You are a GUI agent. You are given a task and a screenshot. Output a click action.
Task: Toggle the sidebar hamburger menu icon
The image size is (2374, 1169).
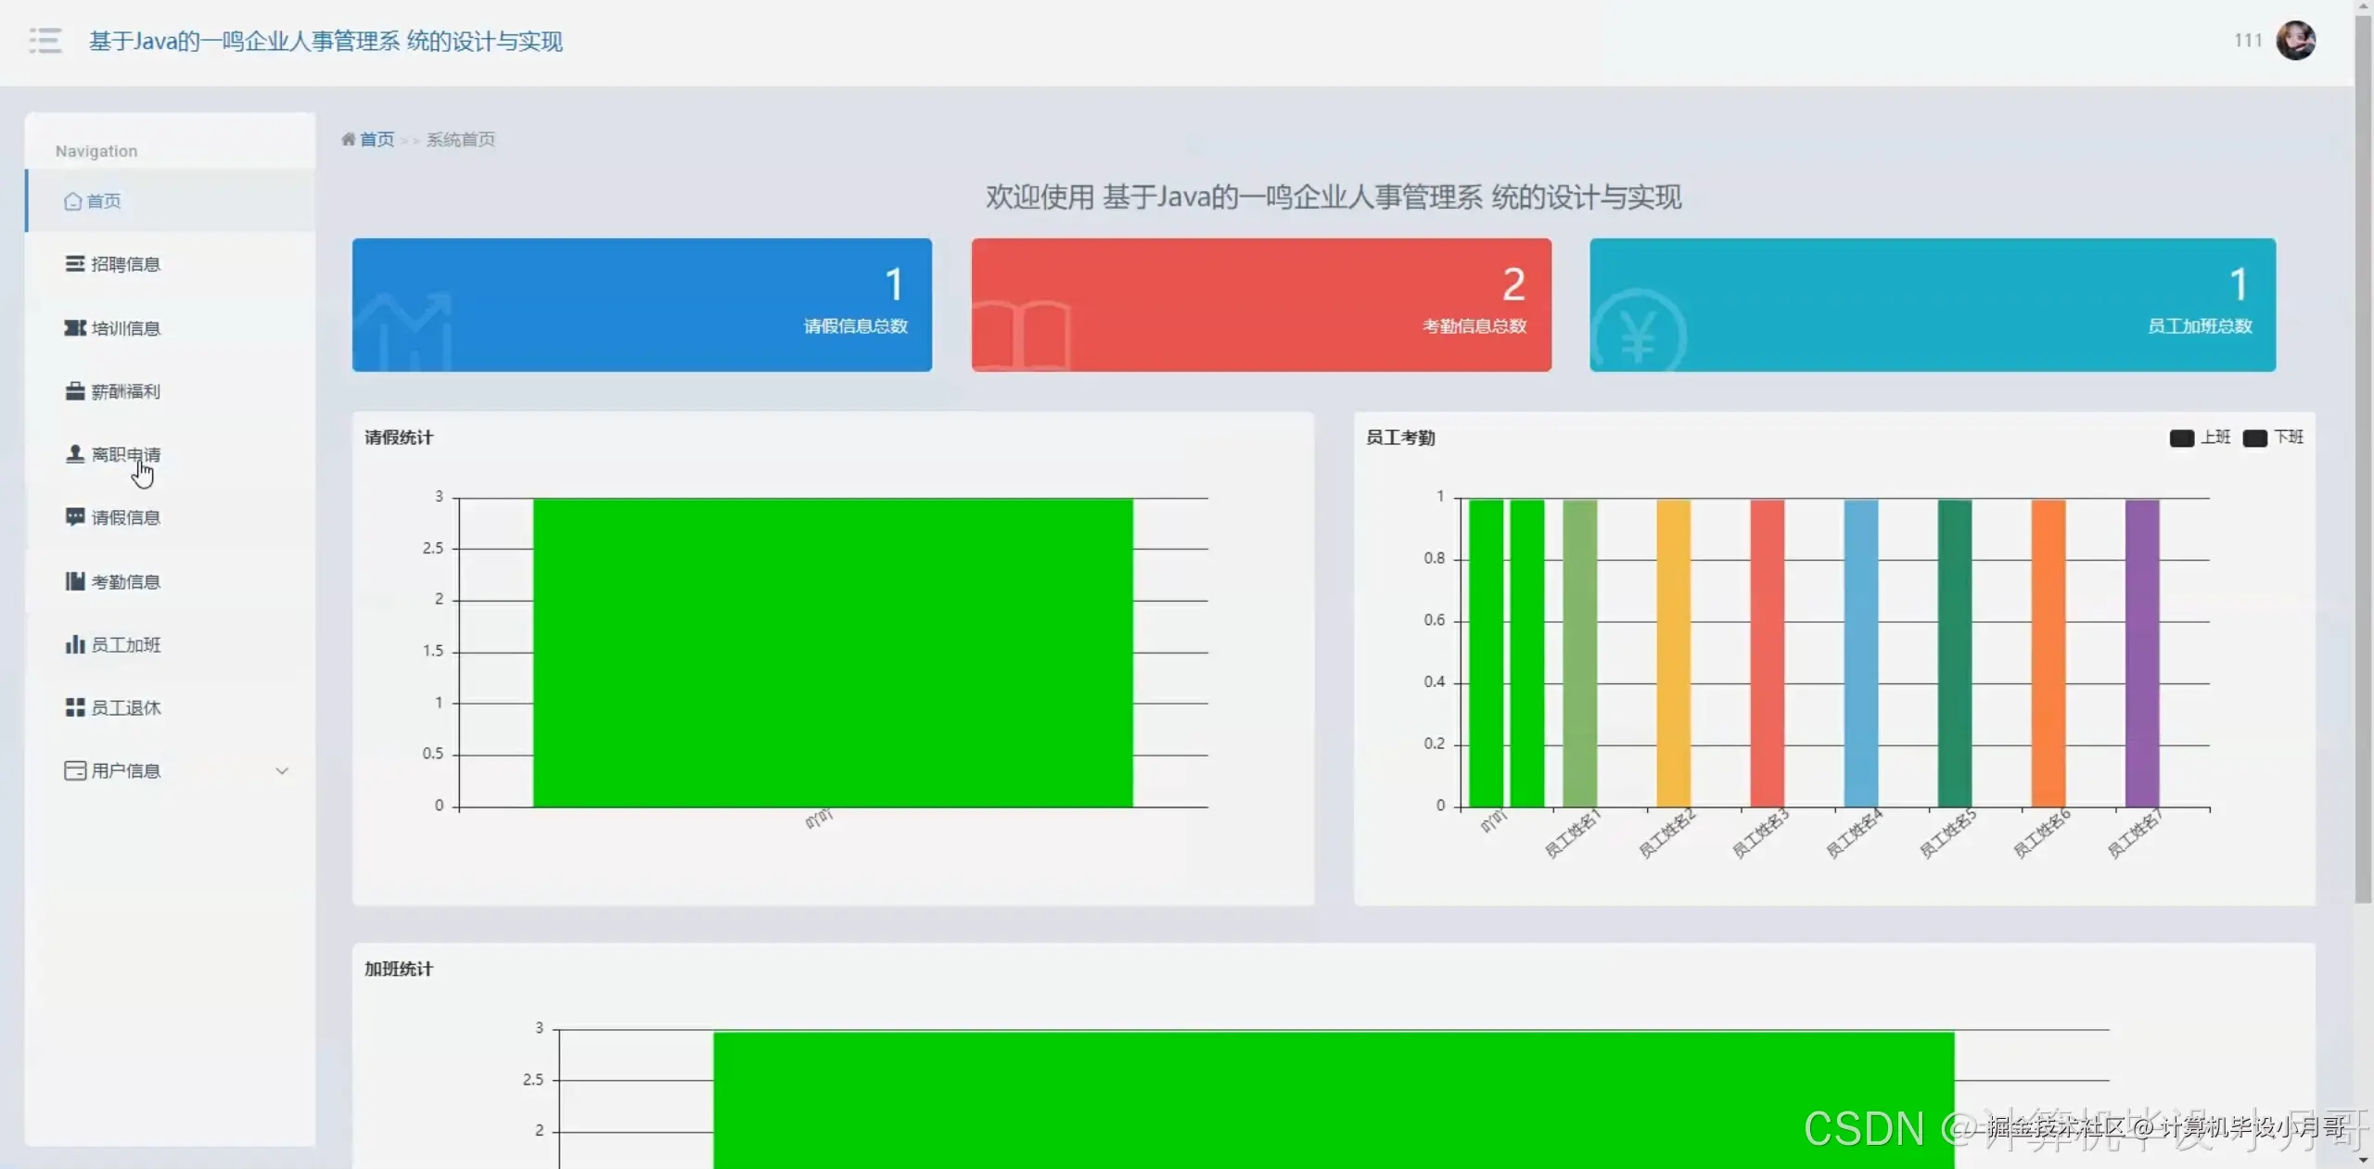45,41
